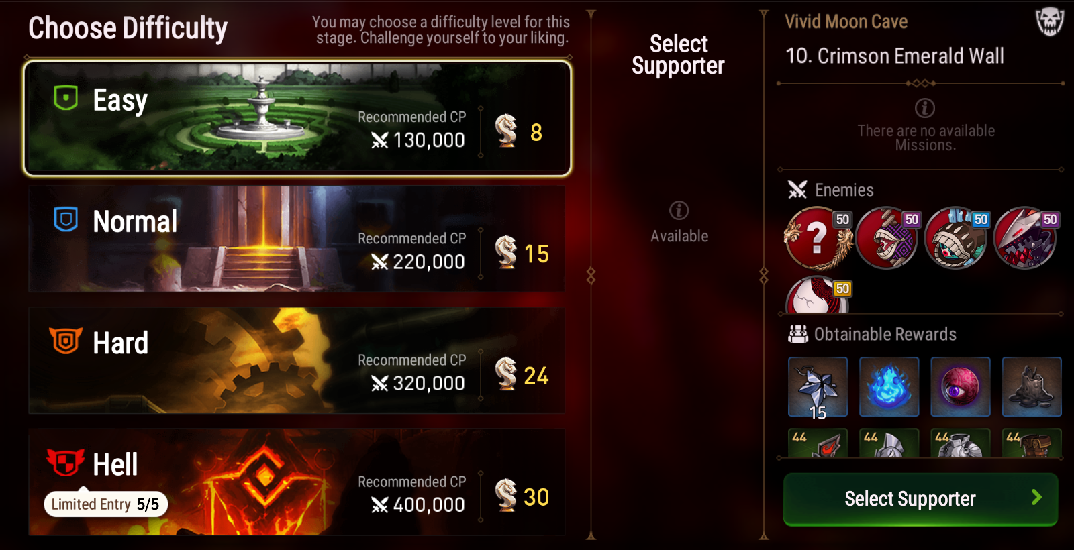Tap the unknown question-mark enemy icon
The height and width of the screenshot is (550, 1074).
point(818,237)
